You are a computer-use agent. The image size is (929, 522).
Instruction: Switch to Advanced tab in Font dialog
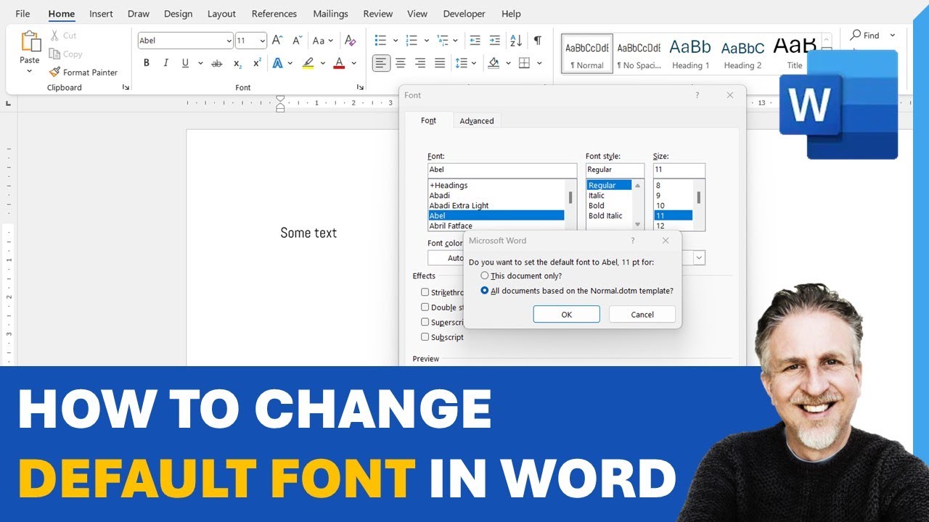477,121
